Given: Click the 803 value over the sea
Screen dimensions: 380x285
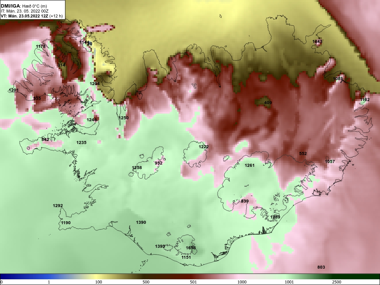Looking at the screenshot, I should (x=321, y=267).
